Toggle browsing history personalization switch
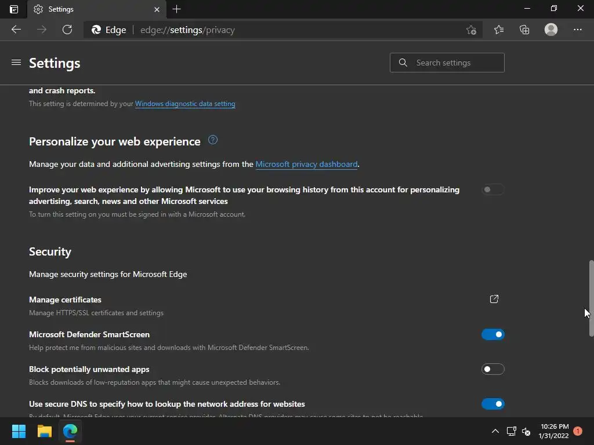 pos(493,189)
